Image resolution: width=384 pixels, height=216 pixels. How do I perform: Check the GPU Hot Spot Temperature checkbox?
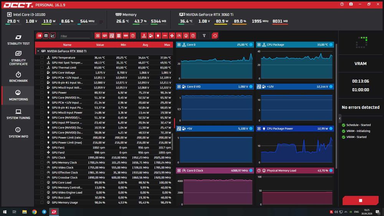pyautogui.click(x=42, y=63)
